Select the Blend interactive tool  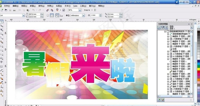click(x=1, y=78)
